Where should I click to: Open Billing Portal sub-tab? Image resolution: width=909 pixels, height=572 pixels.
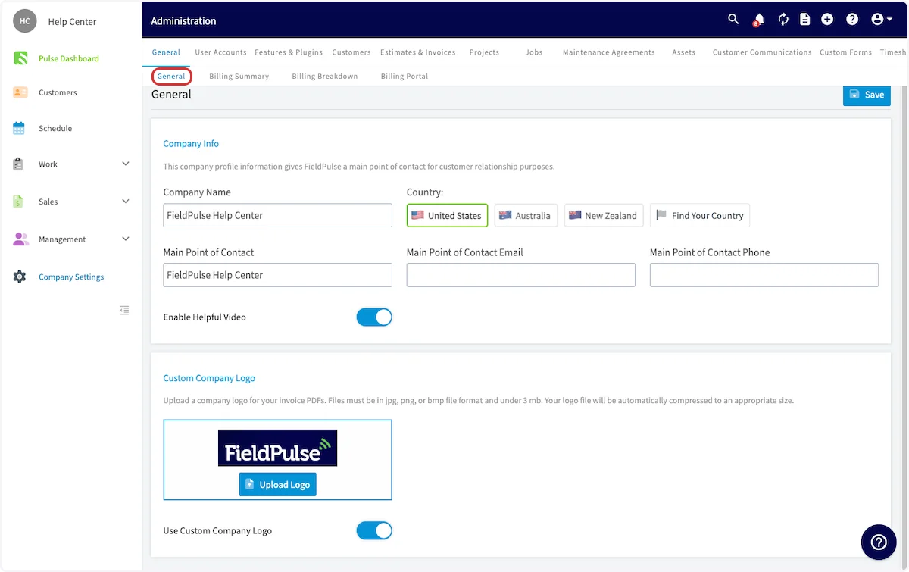coord(405,76)
